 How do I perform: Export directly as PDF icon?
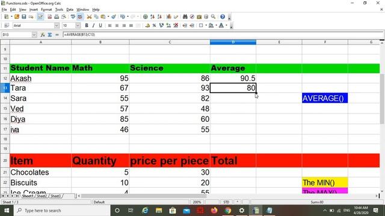click(x=49, y=17)
